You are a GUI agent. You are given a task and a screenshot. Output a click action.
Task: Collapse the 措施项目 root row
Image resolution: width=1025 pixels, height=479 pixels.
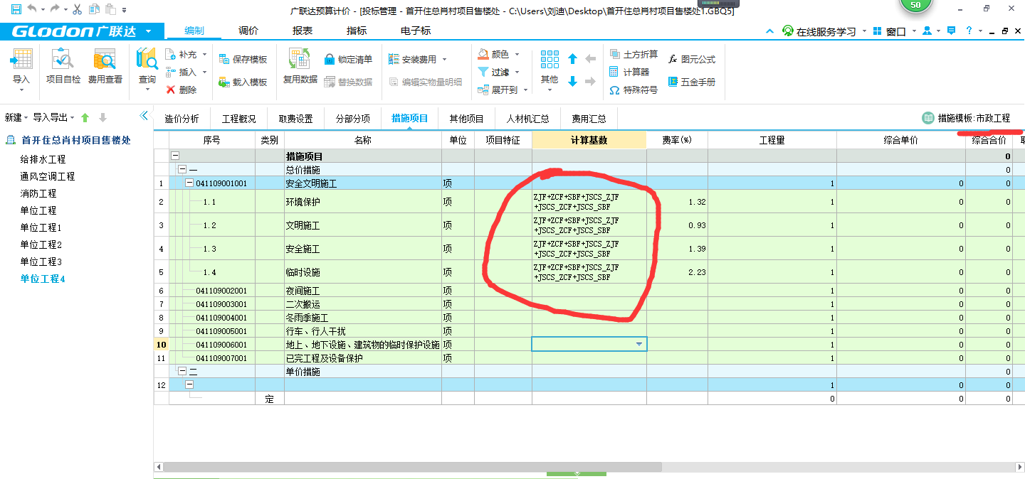click(175, 156)
